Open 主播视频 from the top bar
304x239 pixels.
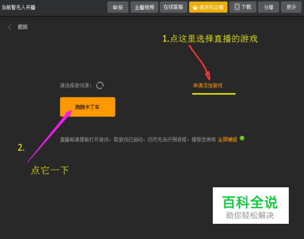point(144,7)
